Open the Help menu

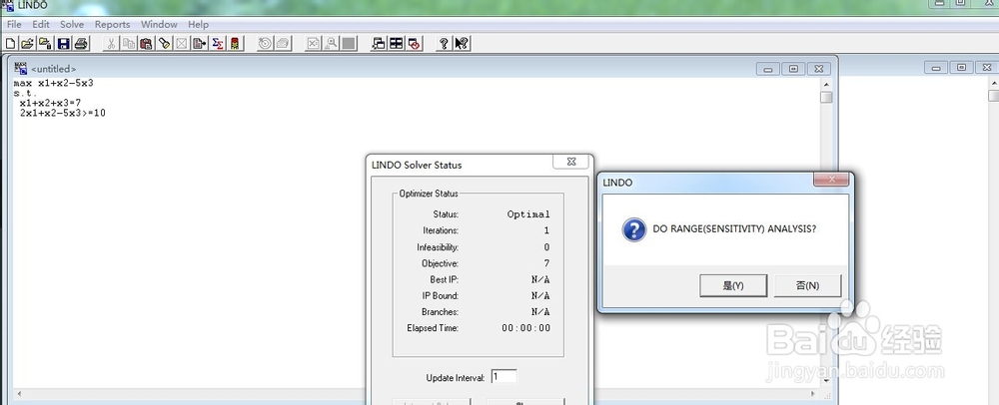tap(198, 24)
